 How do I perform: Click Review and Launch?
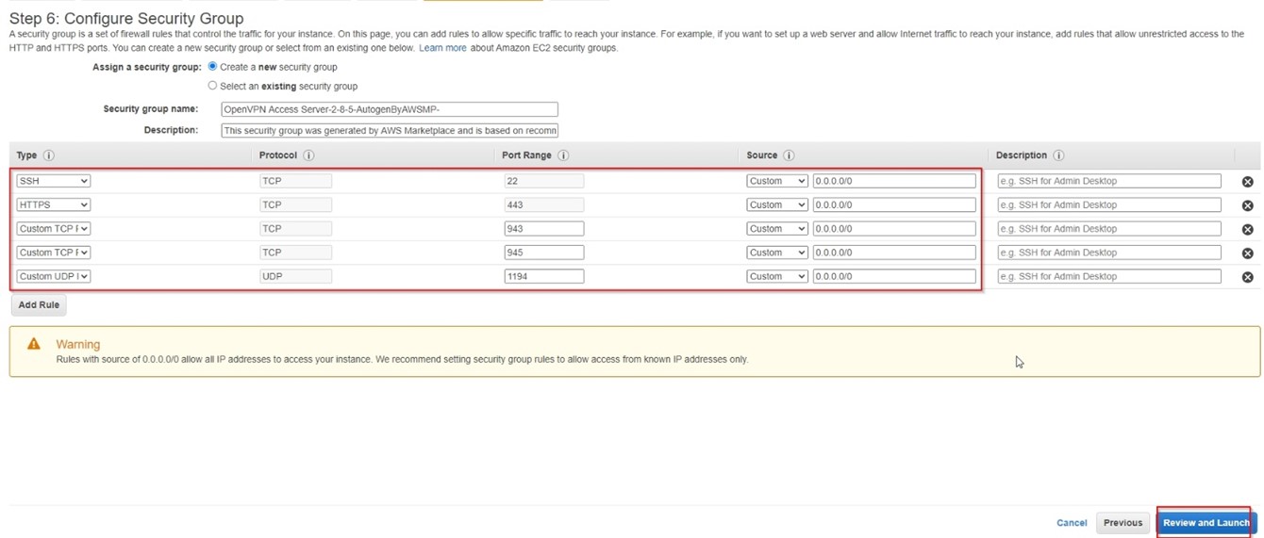click(x=1206, y=523)
